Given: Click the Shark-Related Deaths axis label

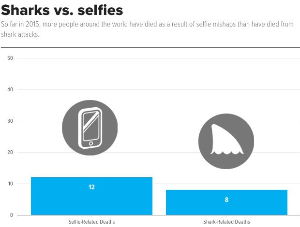Looking at the screenshot, I should point(226,222).
